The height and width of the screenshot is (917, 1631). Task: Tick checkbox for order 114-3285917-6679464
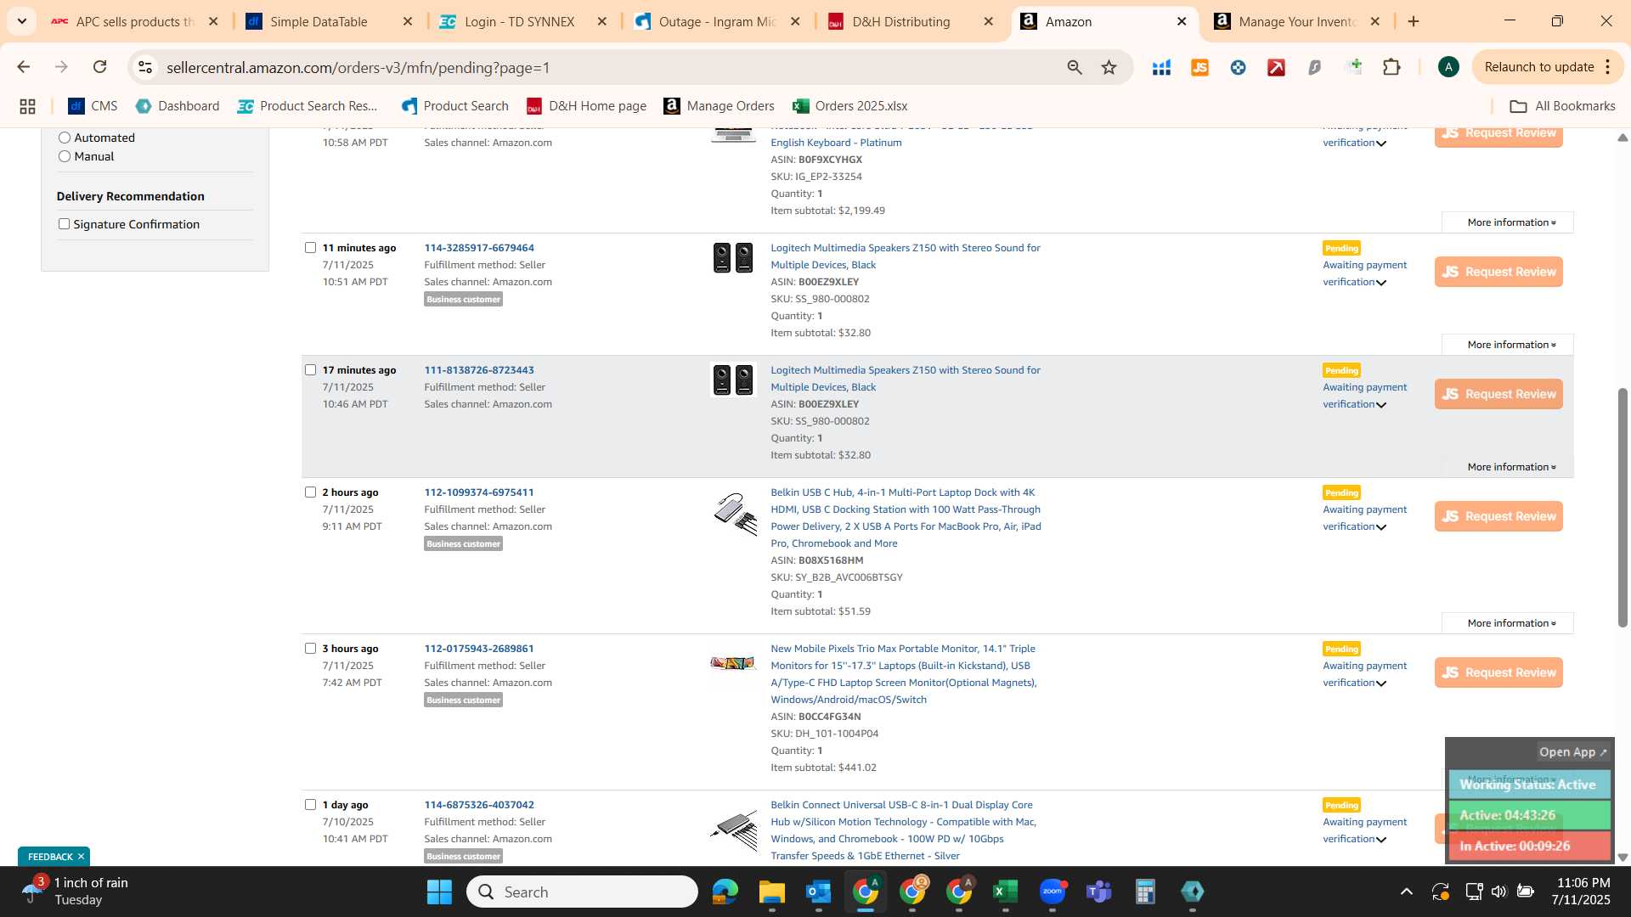coord(310,248)
